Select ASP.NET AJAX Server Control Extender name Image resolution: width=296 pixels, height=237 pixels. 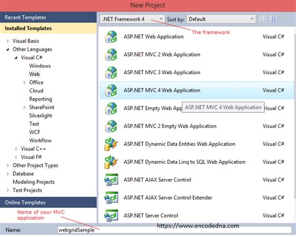coord(168,198)
